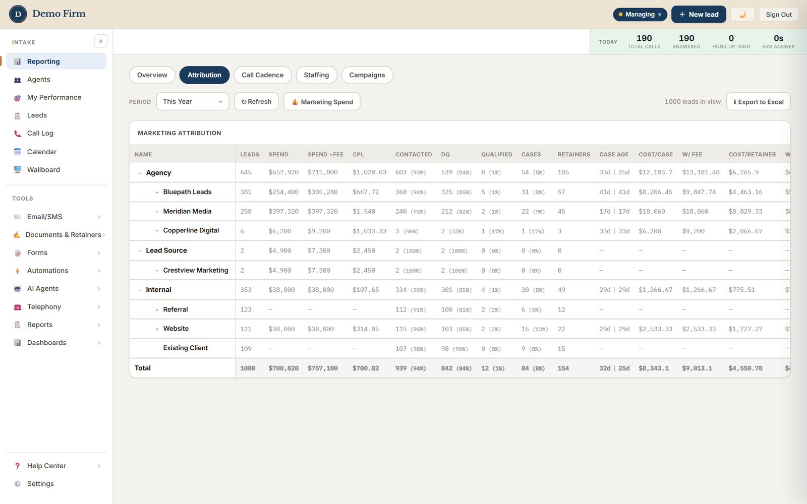Collapse the Agency group row
807x504 pixels.
[140, 173]
